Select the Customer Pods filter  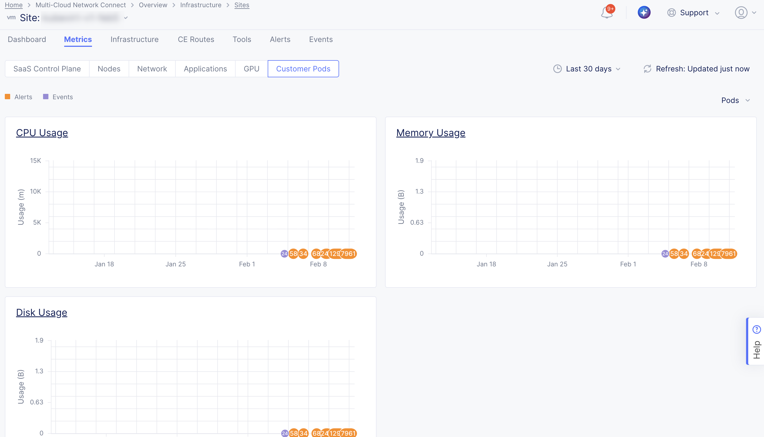(303, 69)
